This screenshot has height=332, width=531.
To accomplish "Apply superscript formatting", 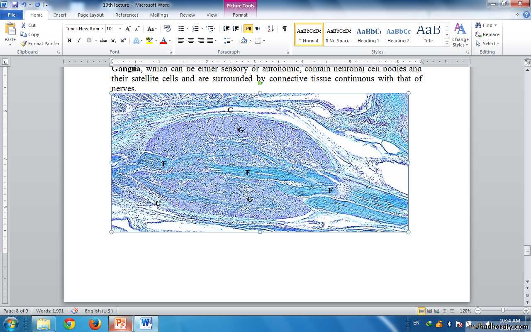I will 123,41.
